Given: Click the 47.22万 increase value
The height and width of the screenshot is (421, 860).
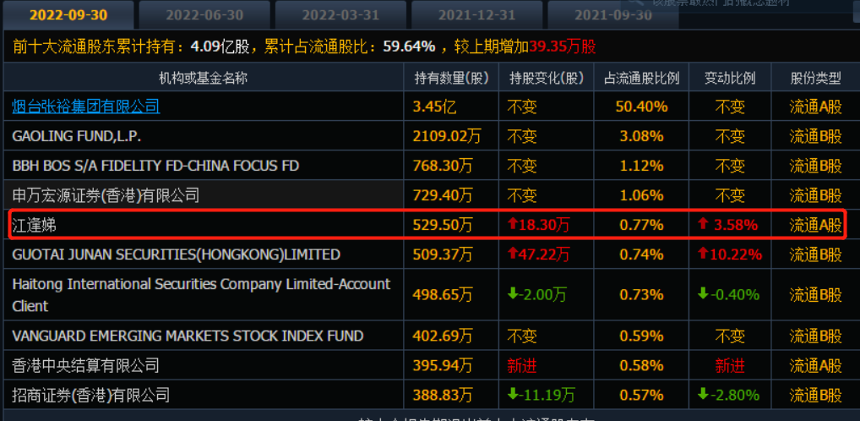Looking at the screenshot, I should point(539,254).
